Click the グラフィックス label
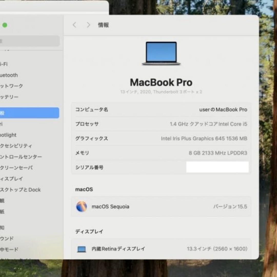The height and width of the screenshot is (277, 277). [92, 138]
